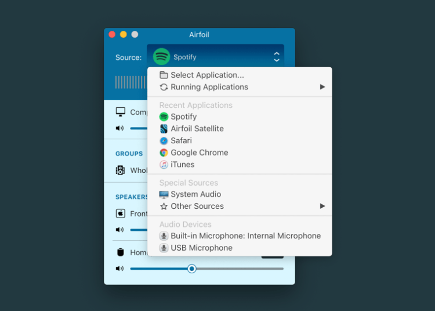
Task: Pick Other Sources from Special Sources
Action: [197, 206]
